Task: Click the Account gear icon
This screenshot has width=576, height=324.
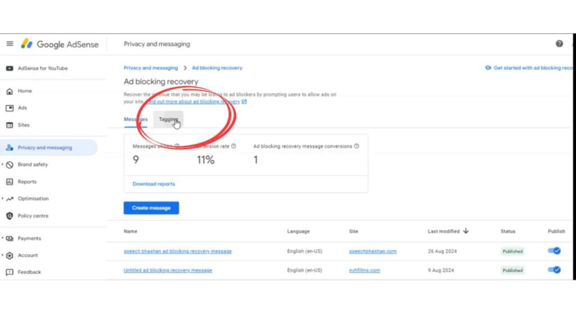Action: click(x=10, y=255)
